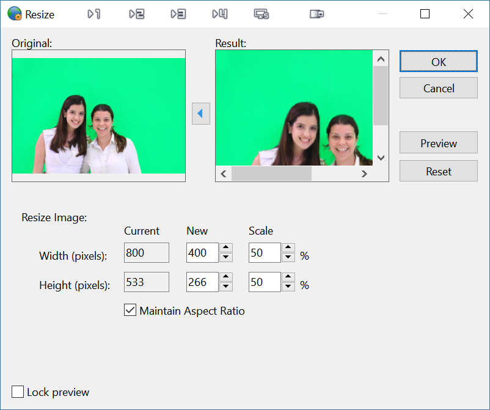The image size is (490, 410).
Task: Click the height Scale field showing 50
Action: [x=265, y=282]
